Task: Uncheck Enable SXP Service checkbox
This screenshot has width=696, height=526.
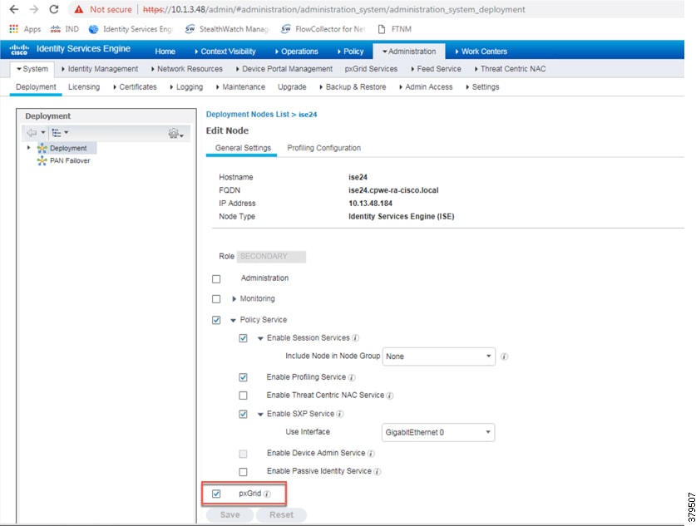Action: pyautogui.click(x=244, y=414)
